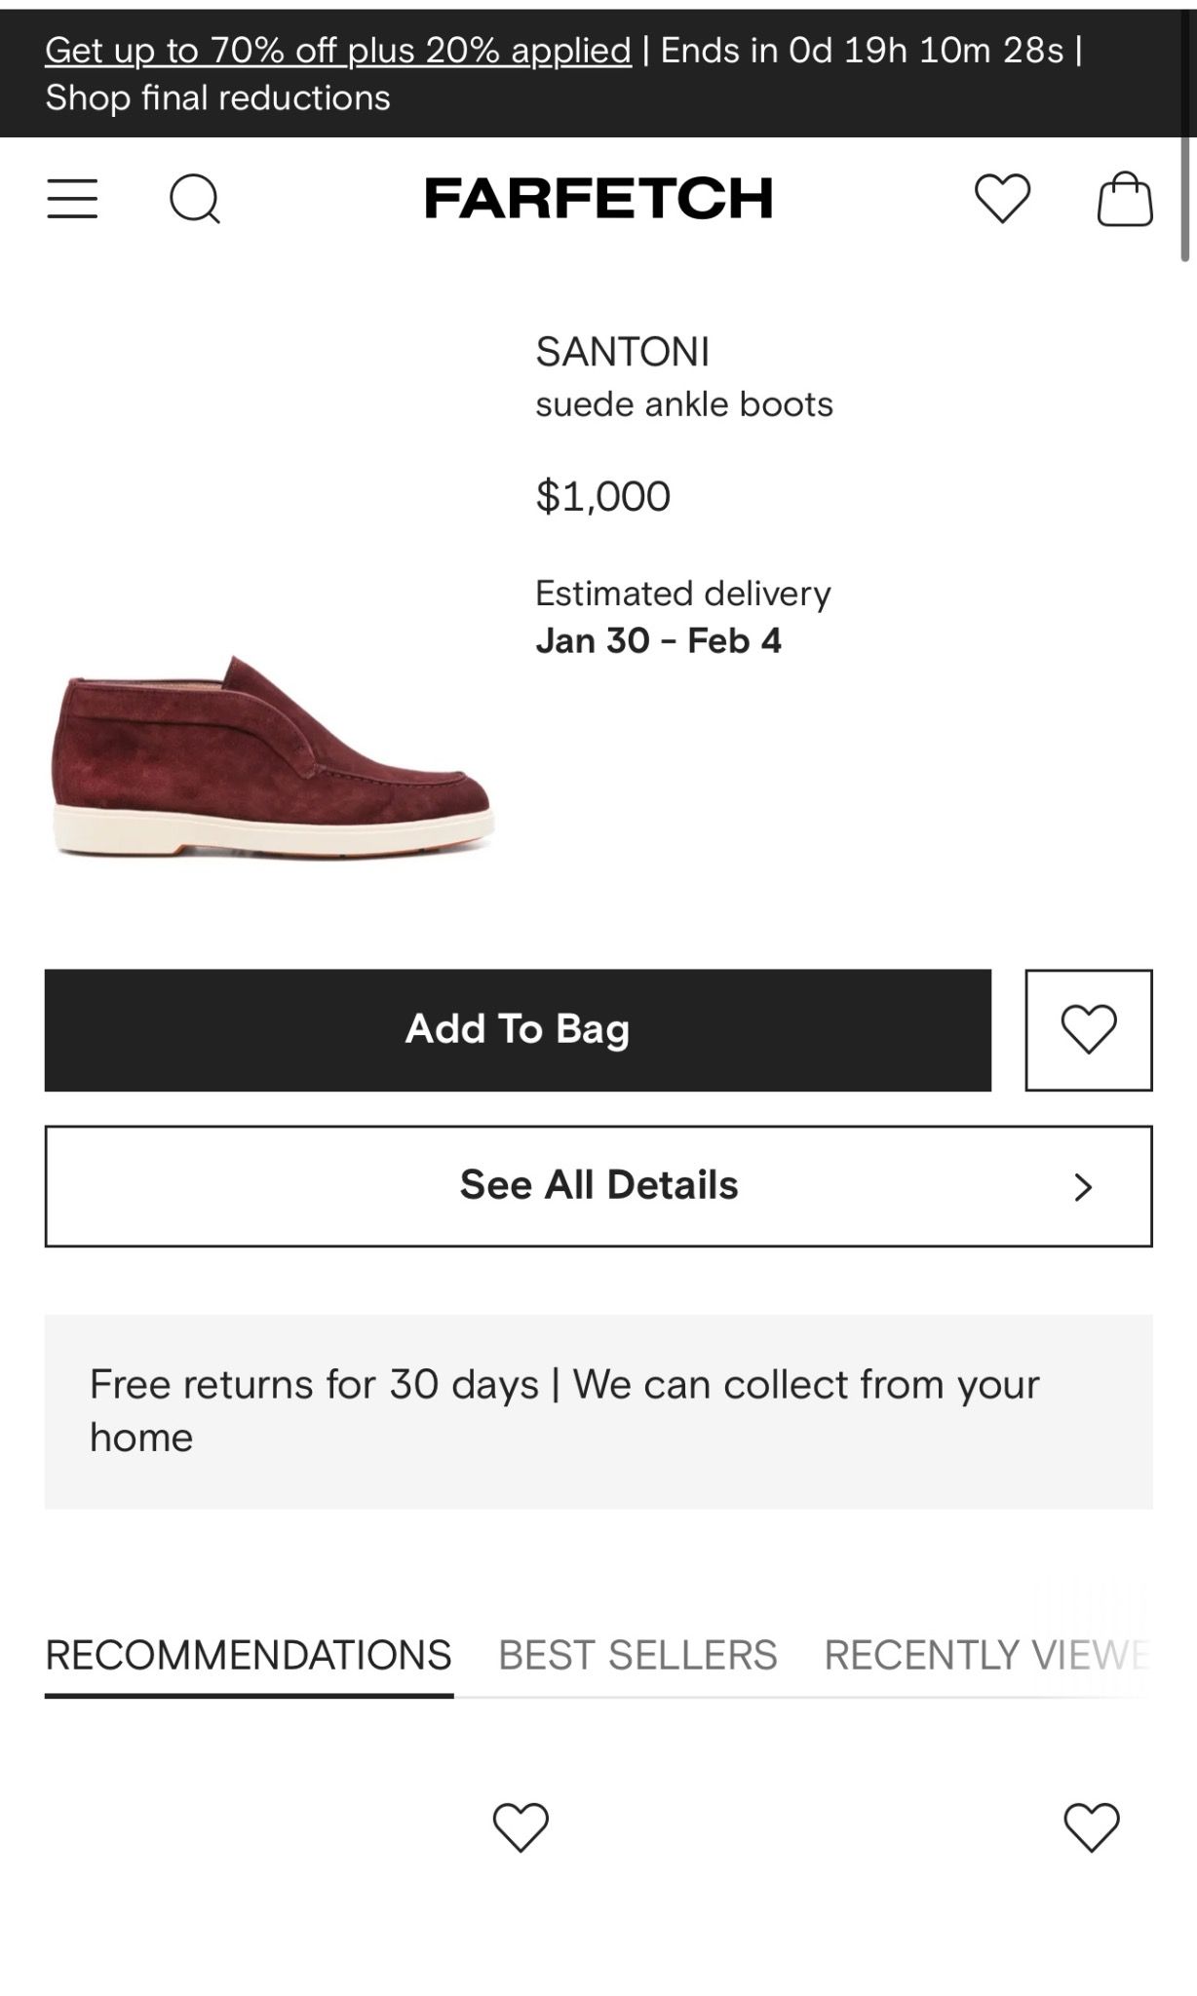Favorite the second recommended product
Image resolution: width=1197 pixels, height=1996 pixels.
tap(1091, 1826)
